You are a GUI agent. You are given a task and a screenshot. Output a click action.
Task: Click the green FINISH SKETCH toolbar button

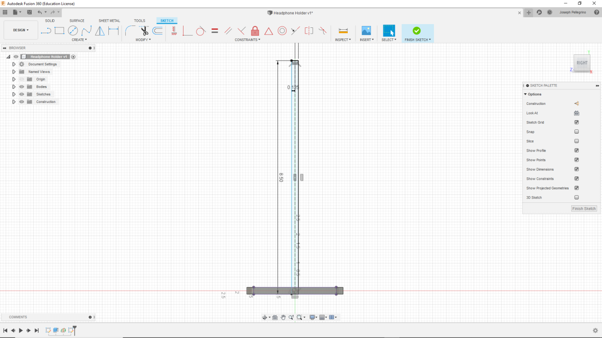click(x=418, y=33)
